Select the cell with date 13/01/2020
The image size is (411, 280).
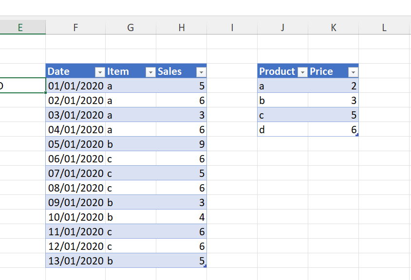(75, 261)
